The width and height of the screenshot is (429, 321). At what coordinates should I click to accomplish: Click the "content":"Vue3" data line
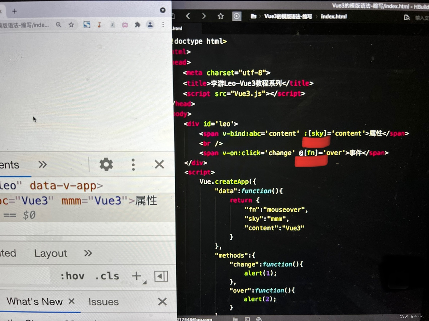click(x=274, y=228)
